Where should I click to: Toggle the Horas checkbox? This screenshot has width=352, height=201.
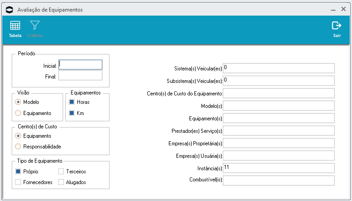(72, 102)
